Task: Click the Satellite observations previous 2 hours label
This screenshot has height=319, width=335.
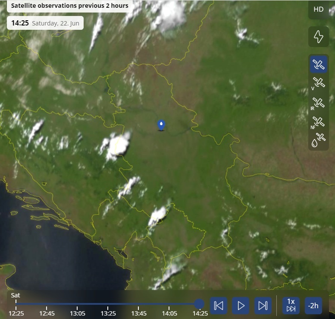Action: tap(69, 6)
